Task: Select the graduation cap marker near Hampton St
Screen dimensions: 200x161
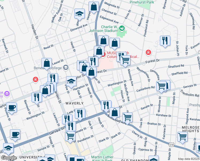Action: 71,82
